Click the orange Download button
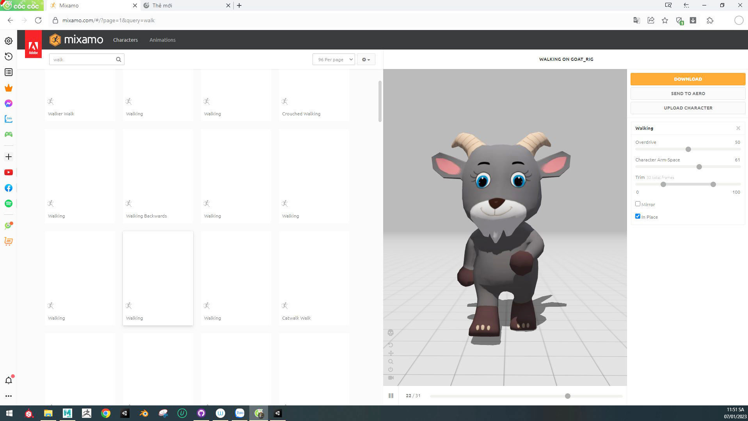The width and height of the screenshot is (748, 421). pos(688,79)
